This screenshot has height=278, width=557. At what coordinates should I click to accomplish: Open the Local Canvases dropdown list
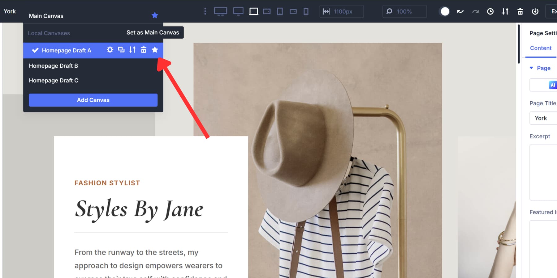point(49,33)
